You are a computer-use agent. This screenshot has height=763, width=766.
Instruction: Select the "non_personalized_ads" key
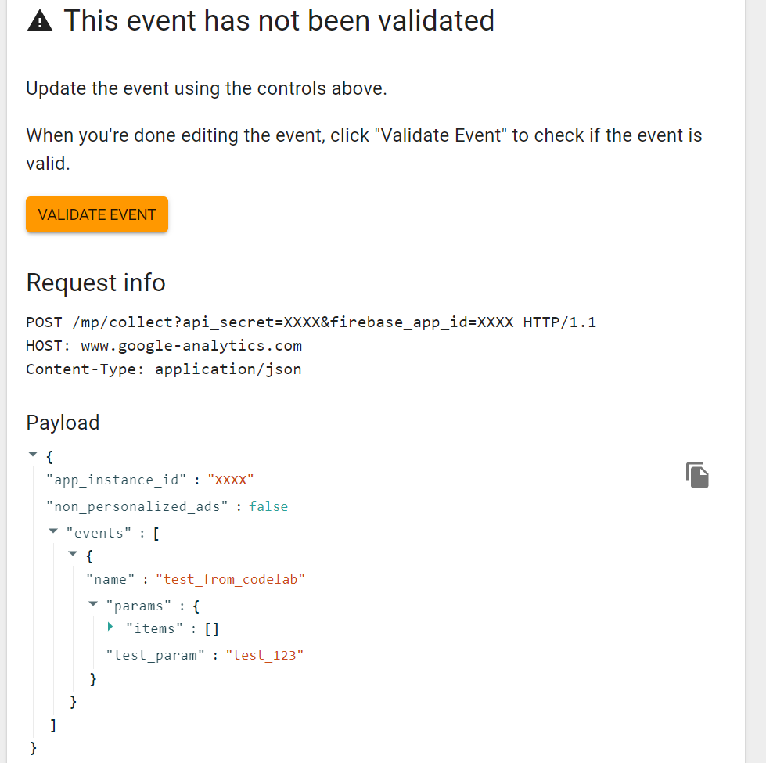click(x=136, y=506)
